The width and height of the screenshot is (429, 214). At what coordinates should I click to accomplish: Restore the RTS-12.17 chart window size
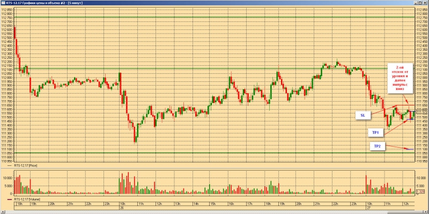[420, 3]
